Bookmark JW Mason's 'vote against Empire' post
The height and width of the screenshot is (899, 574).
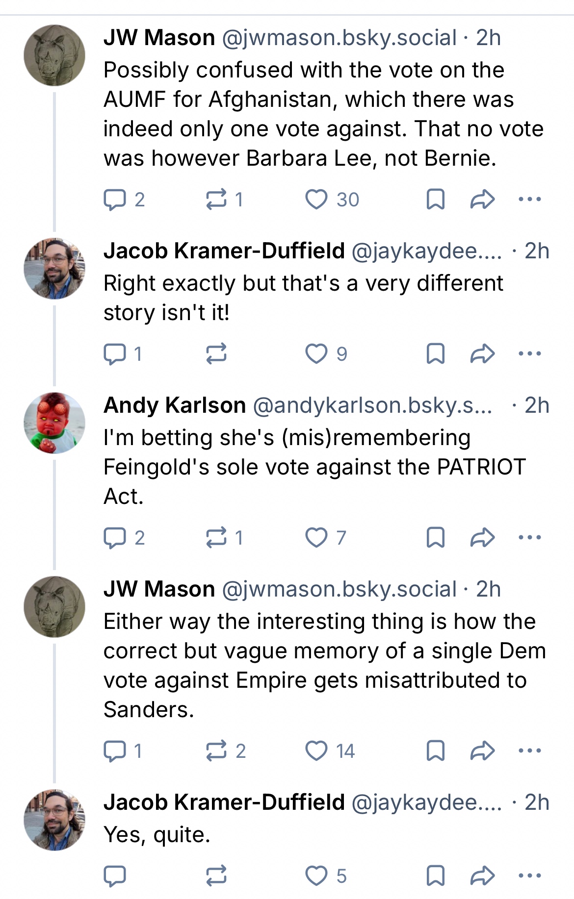point(435,750)
